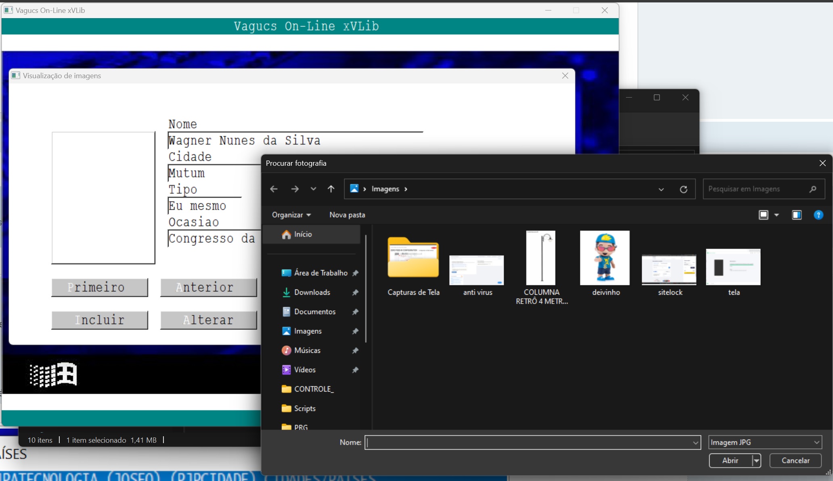The height and width of the screenshot is (481, 833).
Task: Open the blue help question icon
Action: coord(818,215)
